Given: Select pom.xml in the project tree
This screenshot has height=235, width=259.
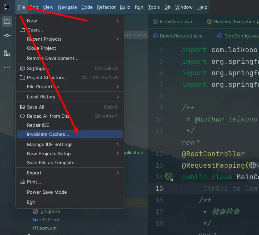Looking at the screenshot, I should pos(48,228).
